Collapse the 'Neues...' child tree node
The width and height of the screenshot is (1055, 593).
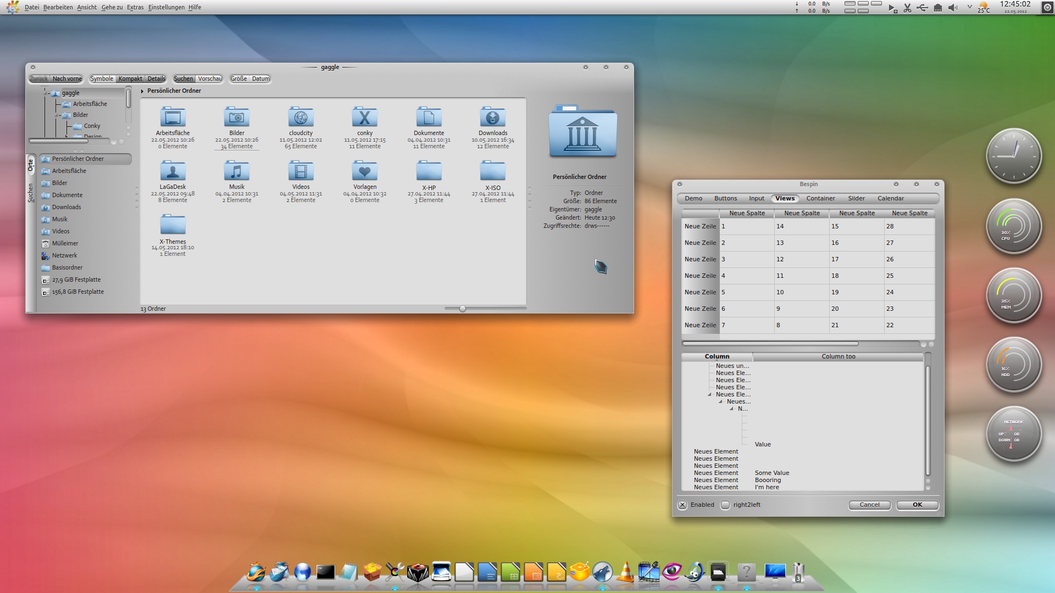click(720, 401)
